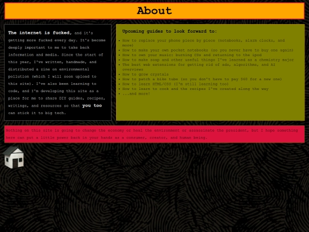Click the '...and more!' list item

click(x=136, y=93)
